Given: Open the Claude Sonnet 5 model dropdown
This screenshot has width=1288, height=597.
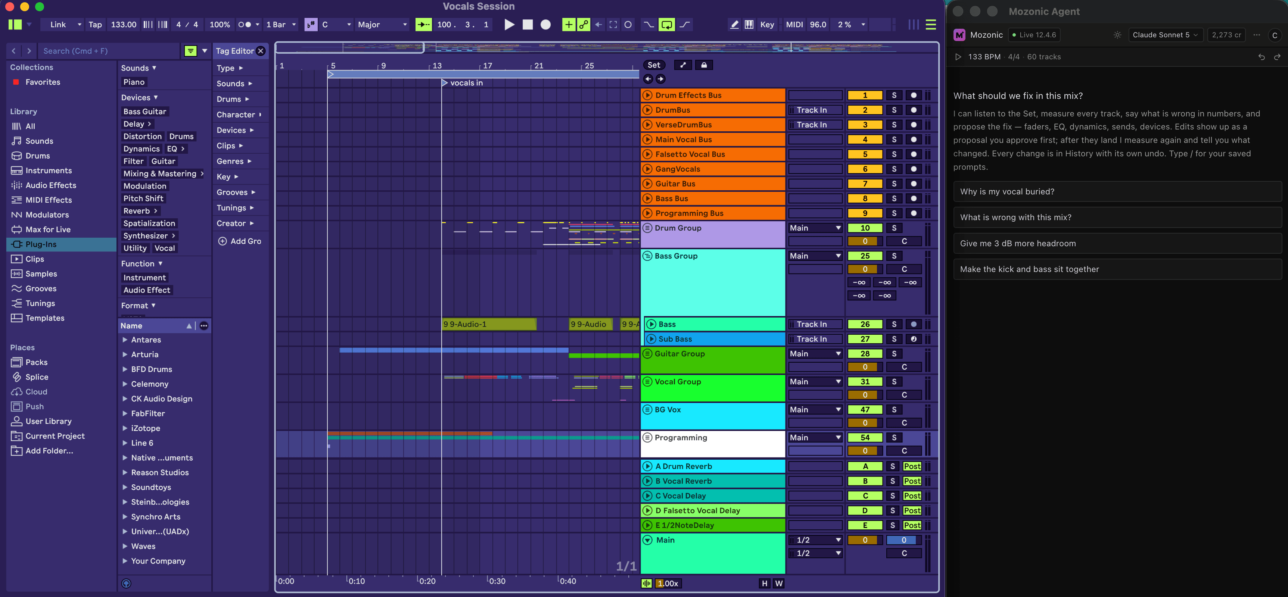Looking at the screenshot, I should tap(1165, 35).
